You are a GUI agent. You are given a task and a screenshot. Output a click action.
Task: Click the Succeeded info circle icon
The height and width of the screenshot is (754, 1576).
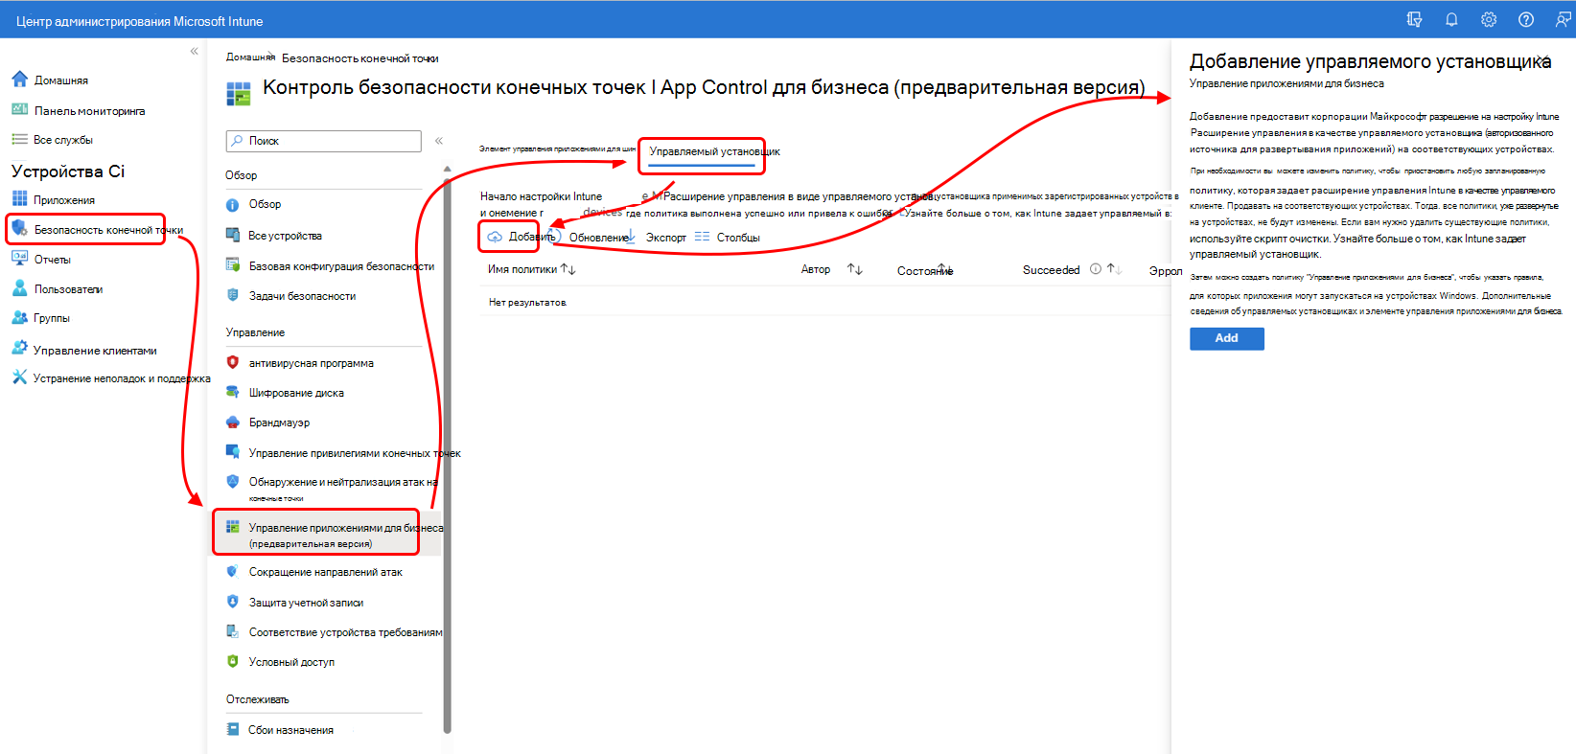1096,269
